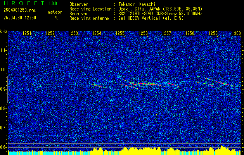The image size is (244, 155).
Task: Click the Receiver line with 53.1000MHz
Action: [160, 14]
